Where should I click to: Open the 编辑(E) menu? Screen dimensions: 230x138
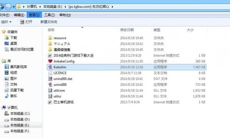pyautogui.click(x=19, y=15)
